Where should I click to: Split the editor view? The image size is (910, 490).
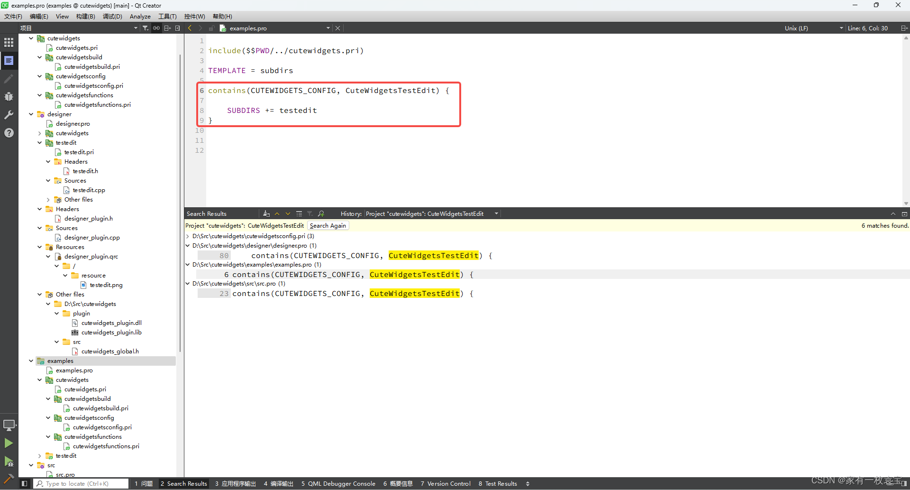coord(904,28)
